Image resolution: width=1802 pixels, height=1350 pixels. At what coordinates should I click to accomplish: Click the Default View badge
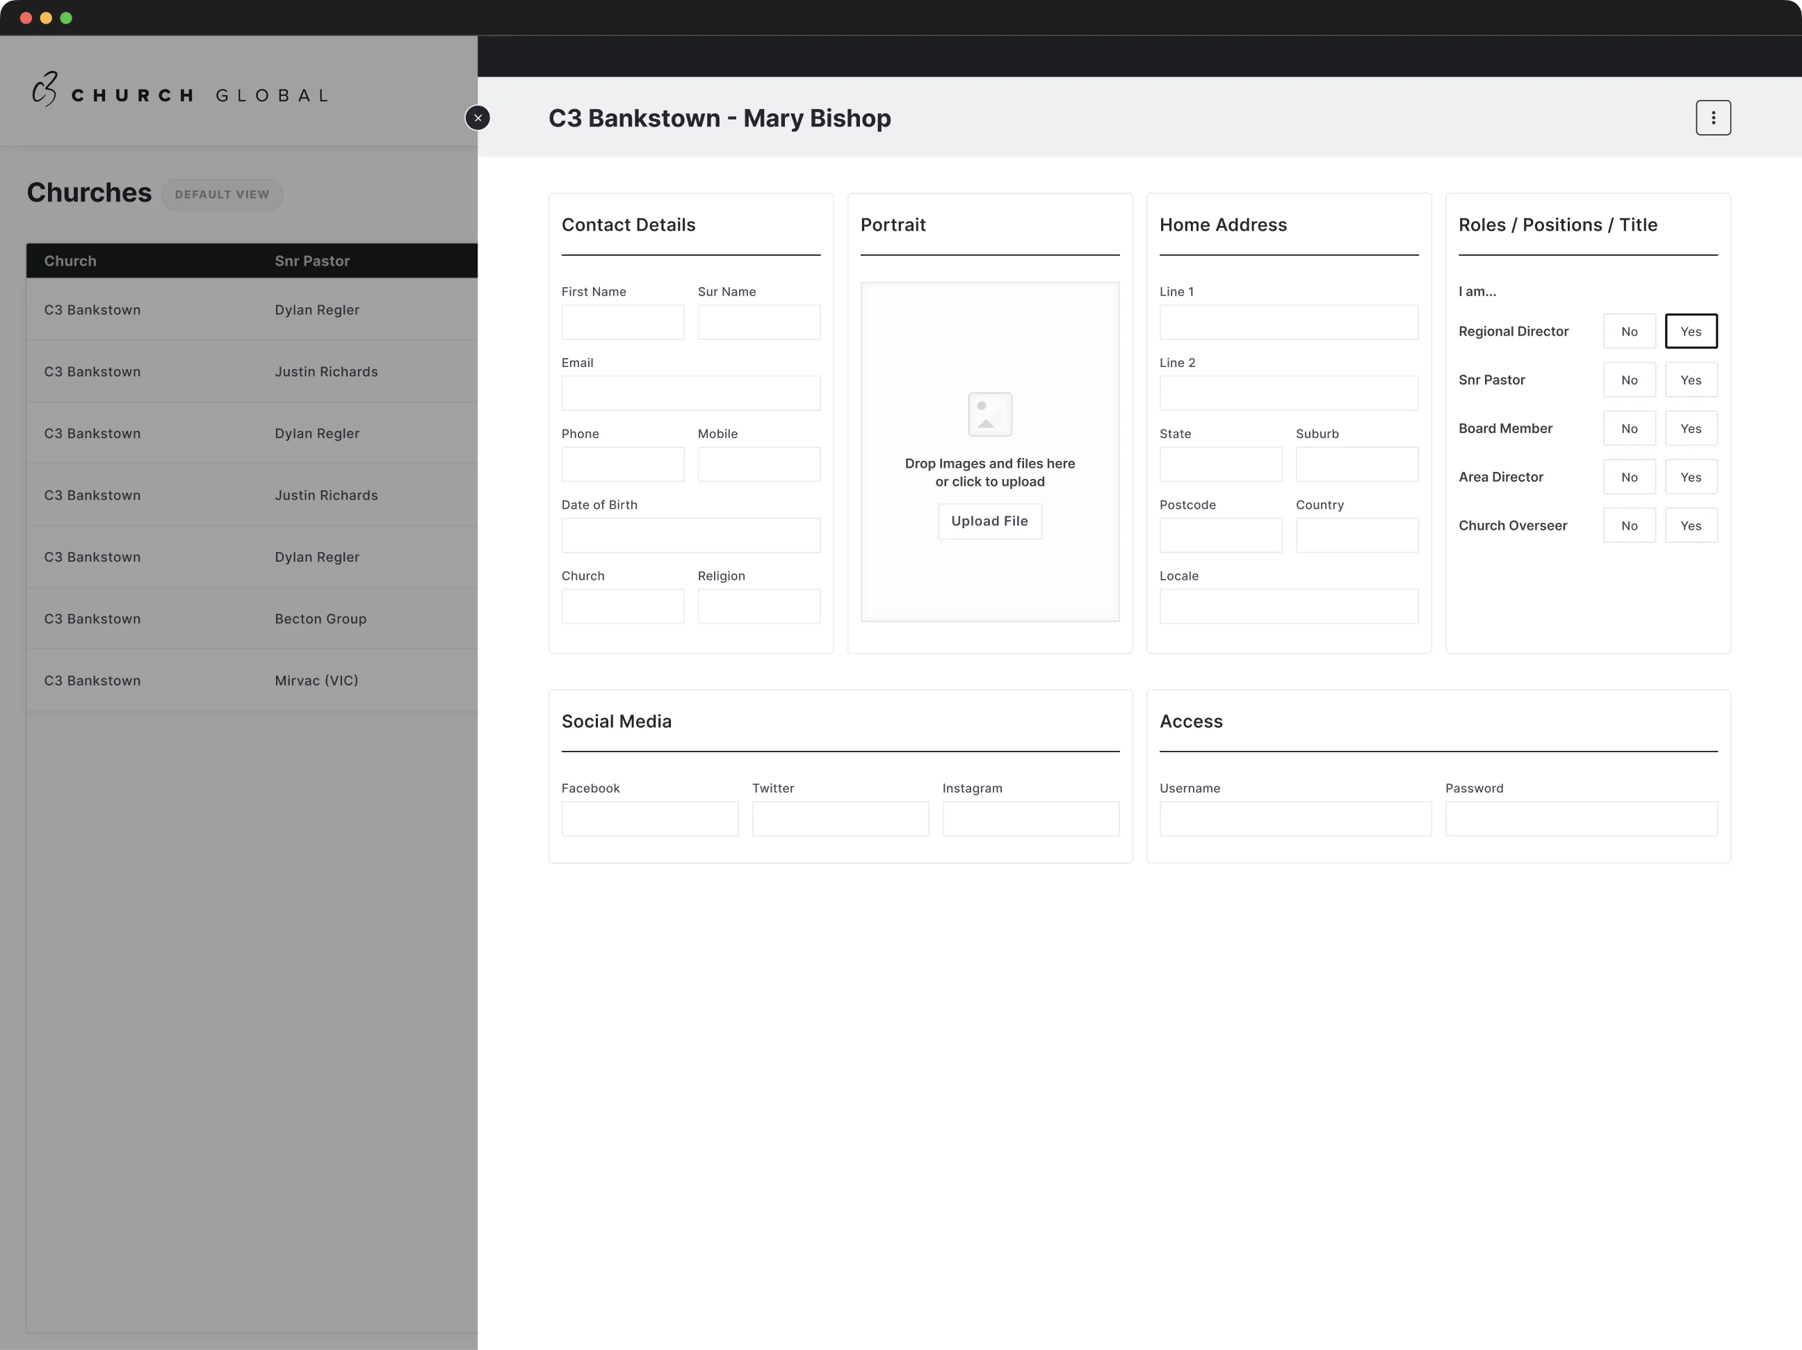tap(222, 195)
